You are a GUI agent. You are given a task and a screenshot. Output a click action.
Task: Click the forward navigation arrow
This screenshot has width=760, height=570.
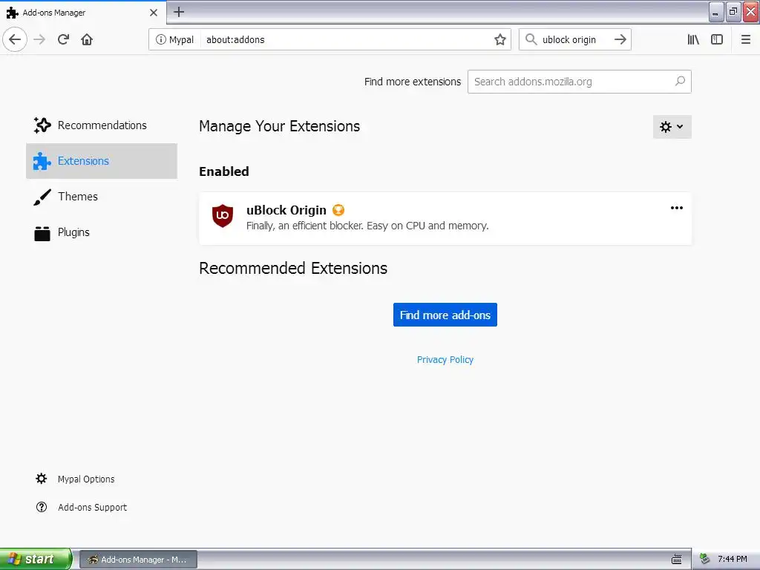(x=39, y=39)
